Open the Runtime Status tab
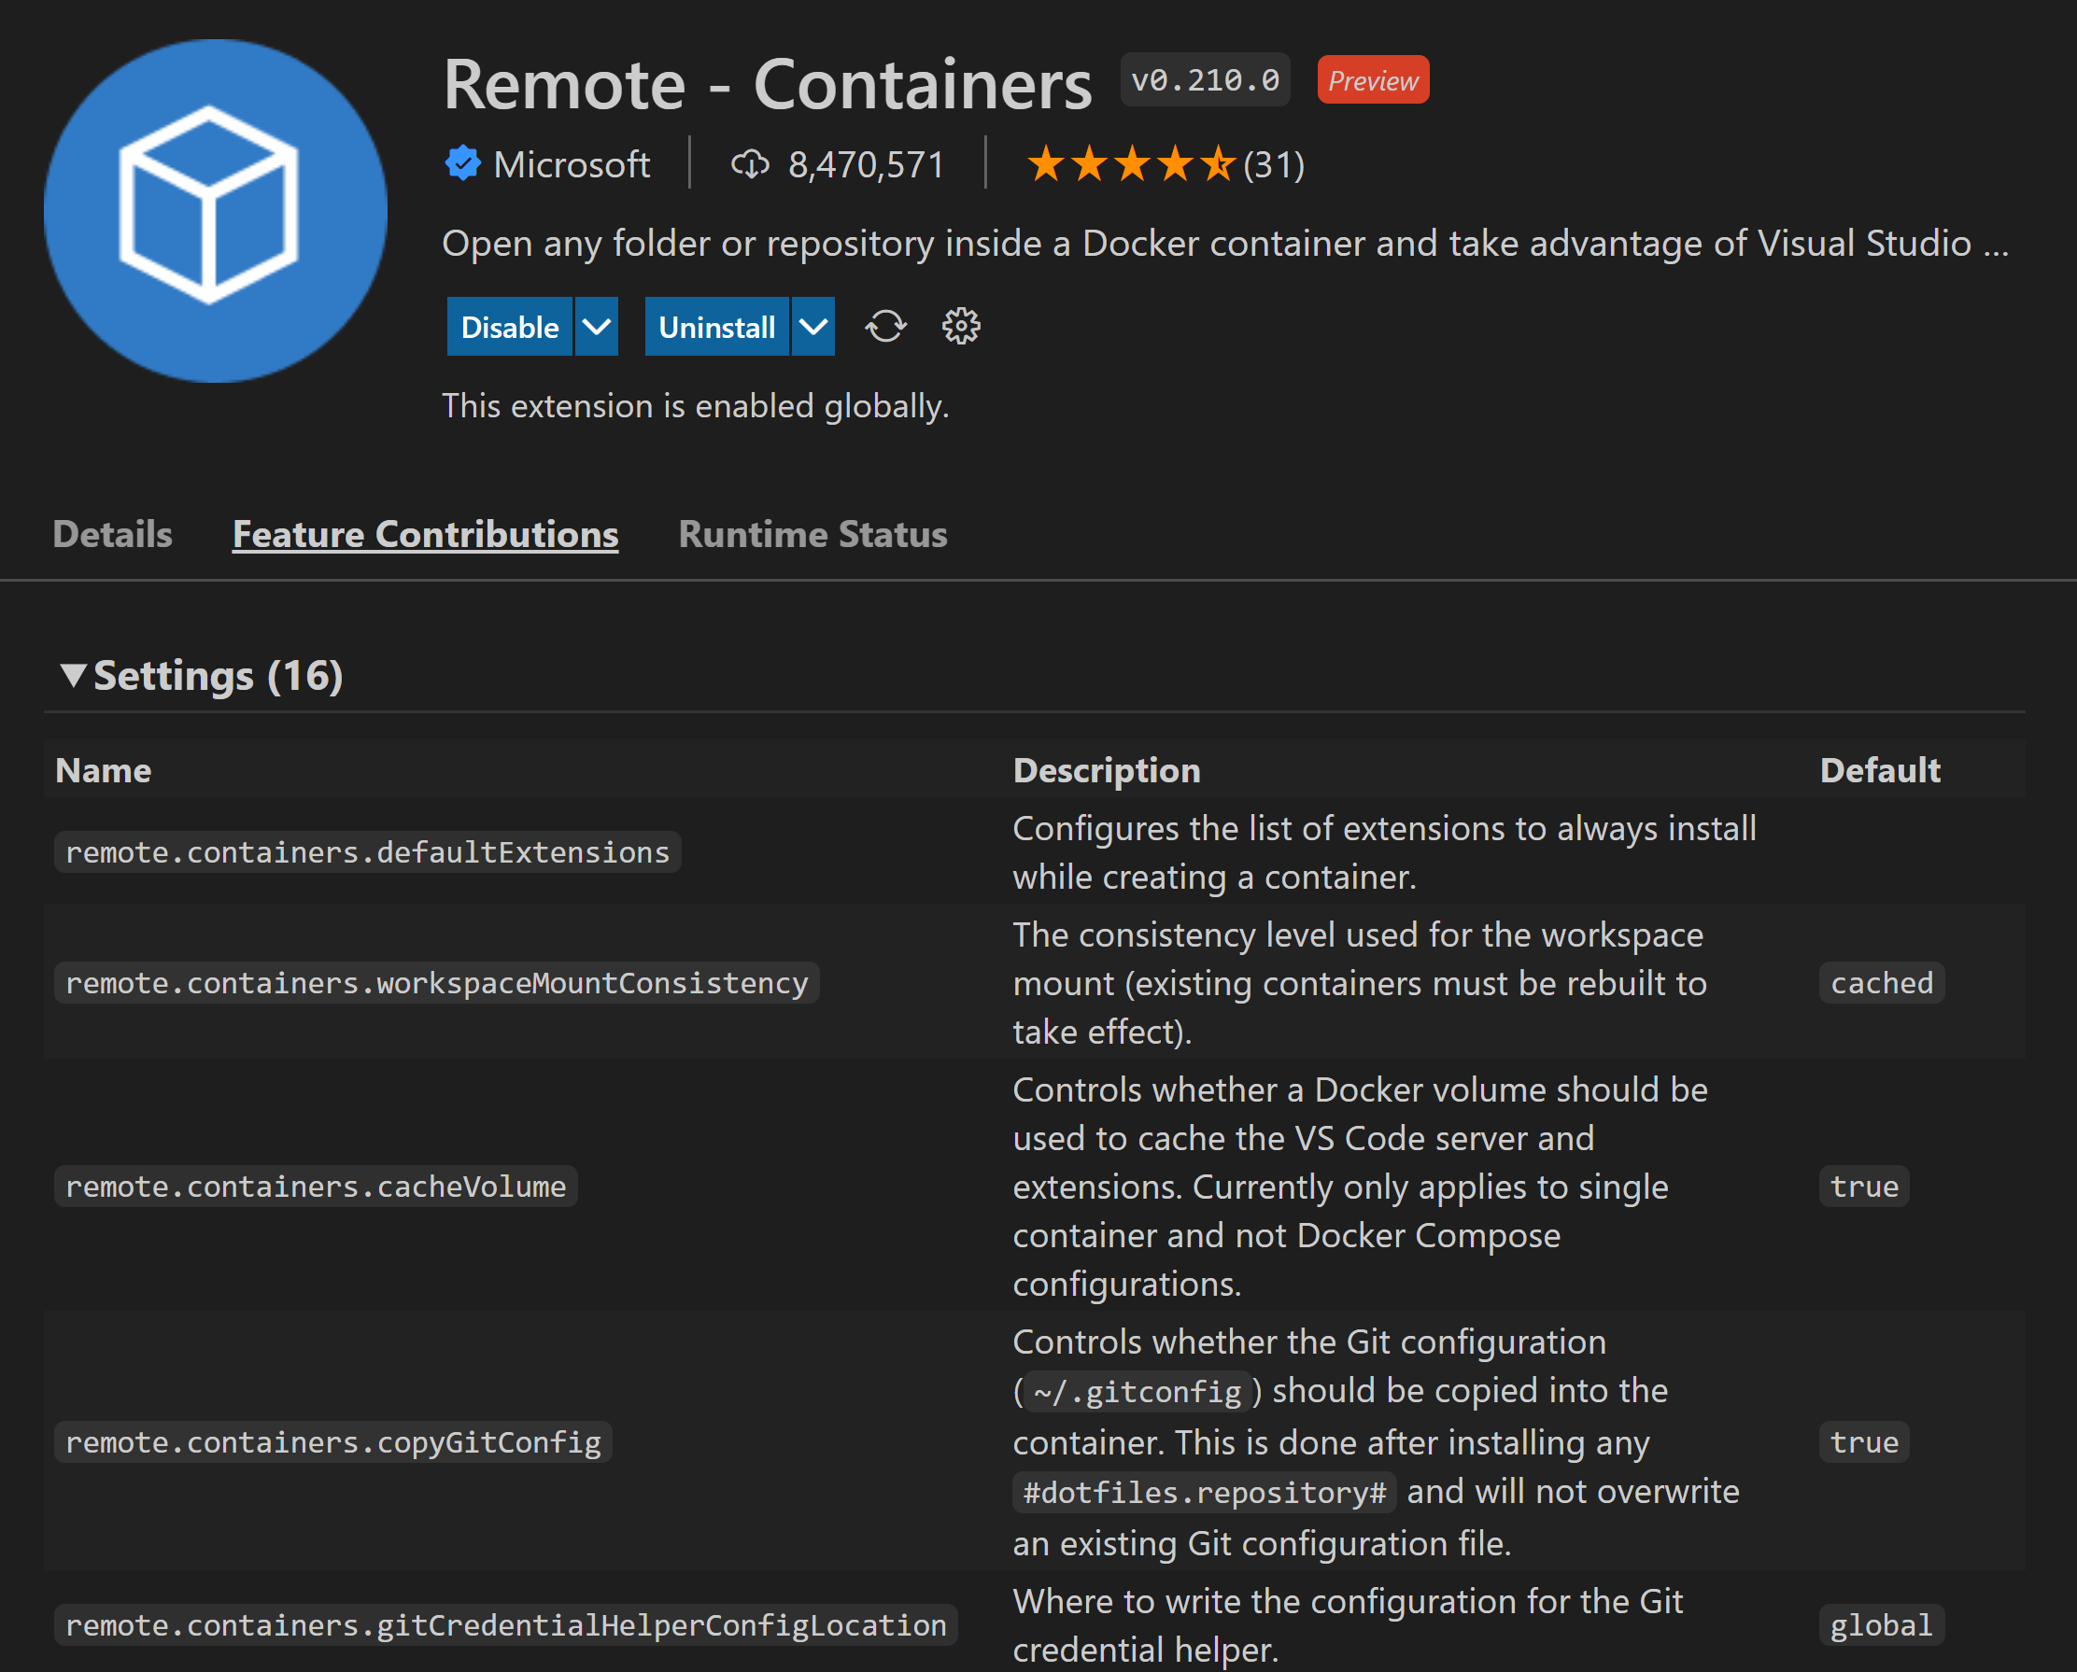 (813, 534)
